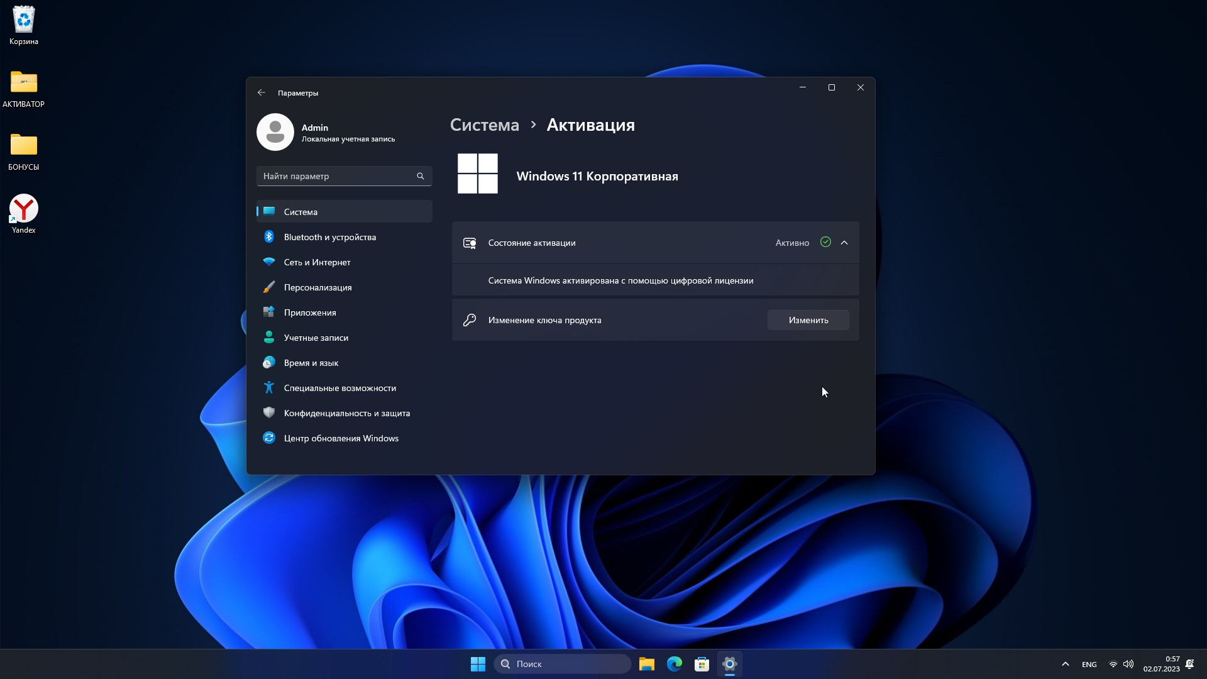Open Microsoft Edge from the taskbar
The height and width of the screenshot is (679, 1207).
674,664
